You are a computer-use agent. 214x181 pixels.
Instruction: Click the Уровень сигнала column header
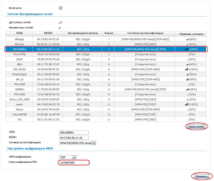pyautogui.click(x=191, y=34)
